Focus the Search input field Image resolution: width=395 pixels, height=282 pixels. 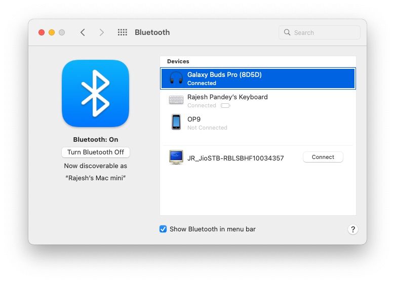[x=324, y=32]
